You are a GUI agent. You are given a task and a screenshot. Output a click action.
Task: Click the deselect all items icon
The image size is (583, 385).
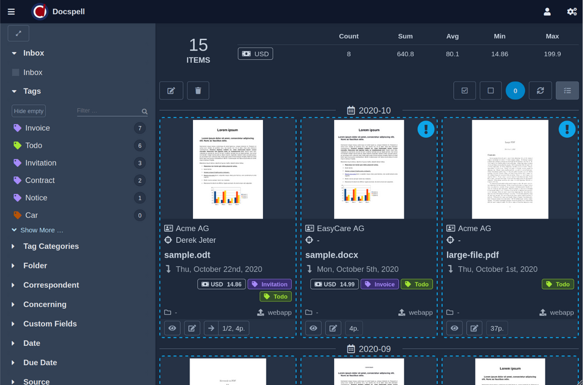(490, 90)
